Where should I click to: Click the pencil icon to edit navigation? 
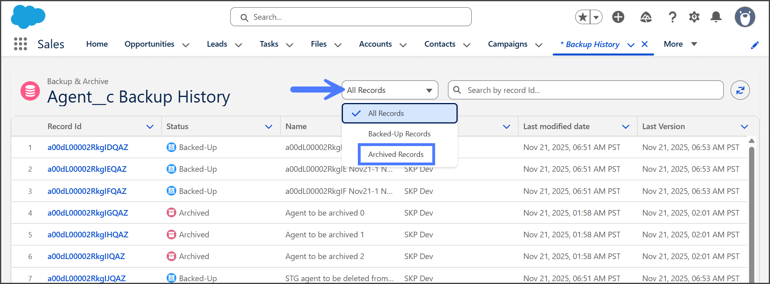pos(755,45)
